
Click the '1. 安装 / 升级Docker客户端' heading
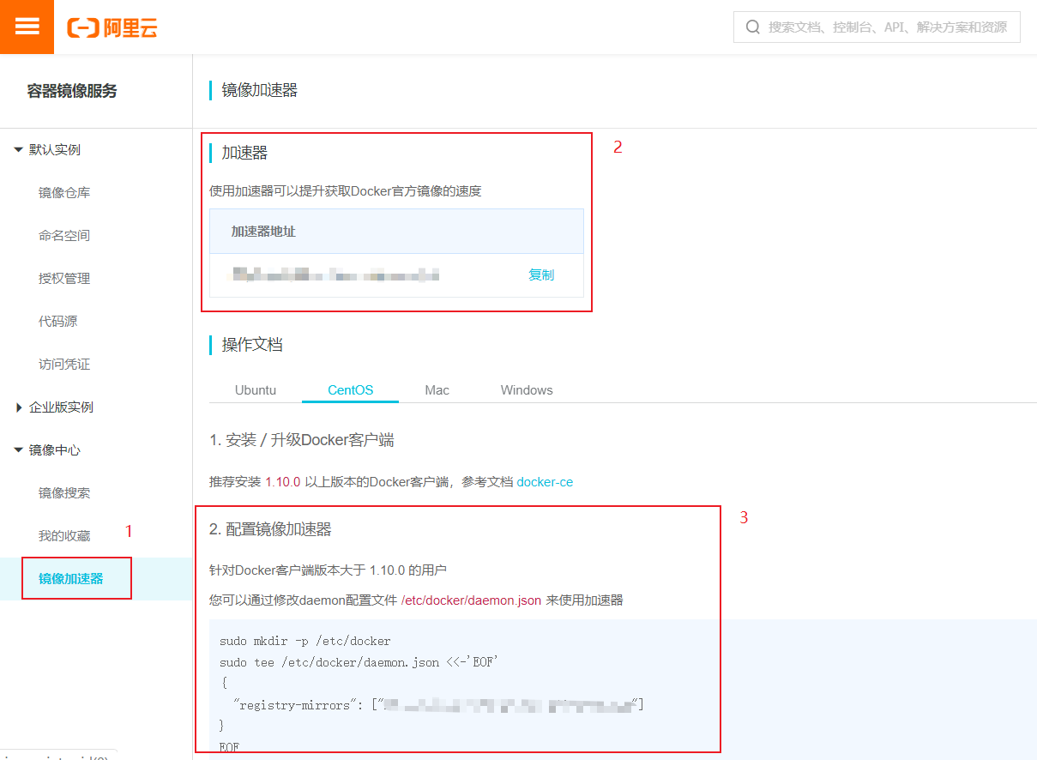(x=302, y=441)
